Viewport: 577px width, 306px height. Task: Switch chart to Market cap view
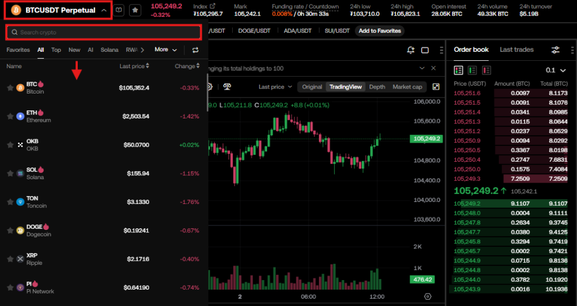[407, 87]
